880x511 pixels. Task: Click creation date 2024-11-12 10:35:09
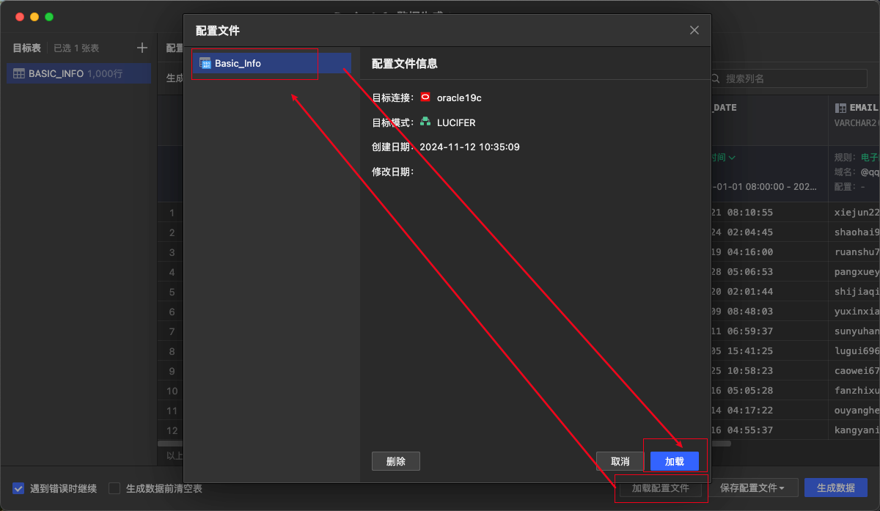coord(469,147)
